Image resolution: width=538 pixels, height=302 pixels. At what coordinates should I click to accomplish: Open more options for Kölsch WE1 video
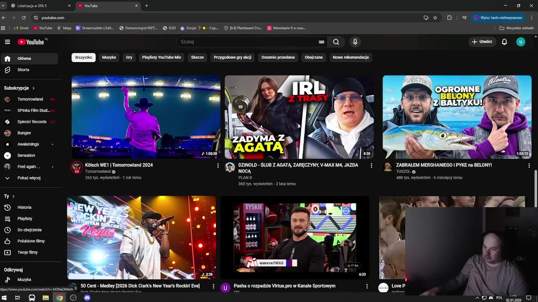click(218, 166)
